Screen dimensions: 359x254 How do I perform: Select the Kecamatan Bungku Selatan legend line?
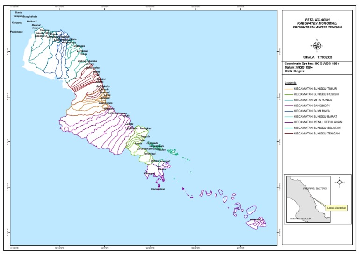pos(288,128)
